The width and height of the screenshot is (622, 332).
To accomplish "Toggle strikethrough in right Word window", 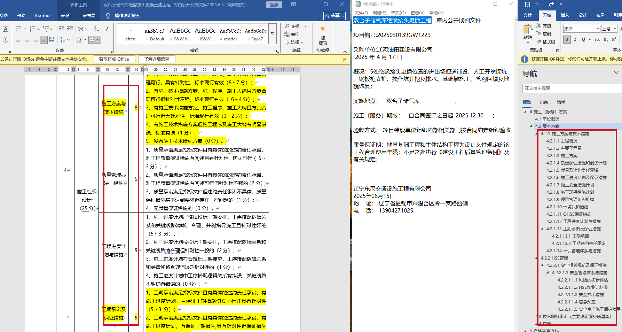I will [597, 39].
